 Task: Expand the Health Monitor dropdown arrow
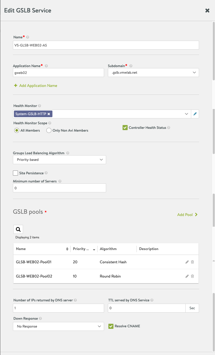(x=187, y=114)
